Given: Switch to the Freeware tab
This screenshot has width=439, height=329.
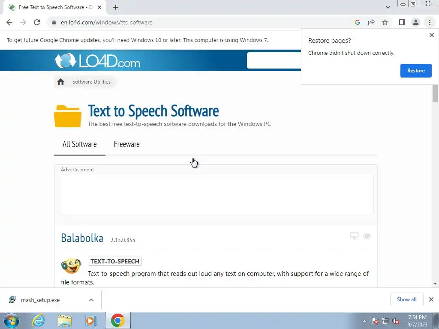Looking at the screenshot, I should click(x=126, y=144).
